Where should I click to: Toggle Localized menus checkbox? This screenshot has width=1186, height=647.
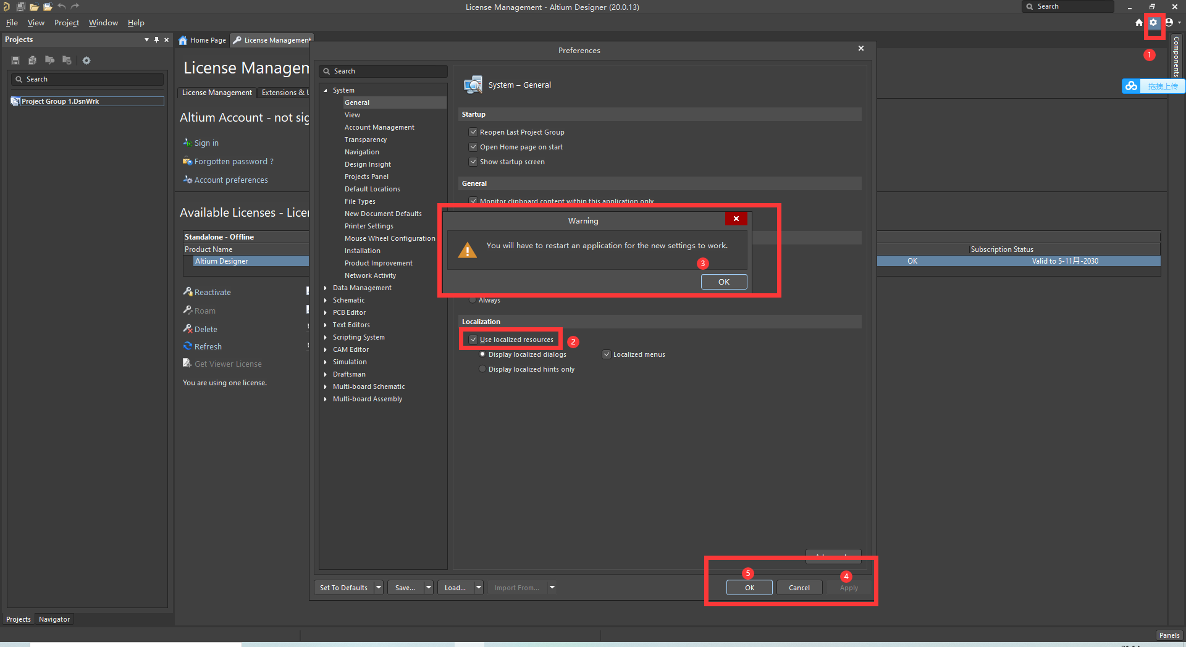(607, 354)
